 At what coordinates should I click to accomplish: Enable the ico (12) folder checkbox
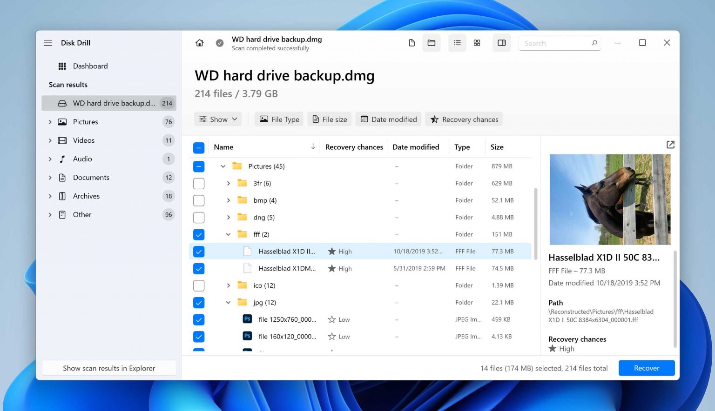click(x=199, y=285)
